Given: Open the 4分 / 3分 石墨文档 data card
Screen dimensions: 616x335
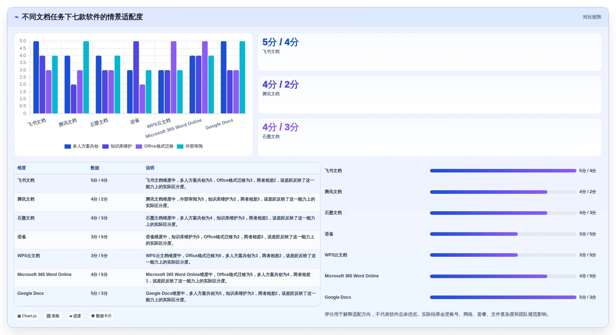Looking at the screenshot, I should [430, 137].
